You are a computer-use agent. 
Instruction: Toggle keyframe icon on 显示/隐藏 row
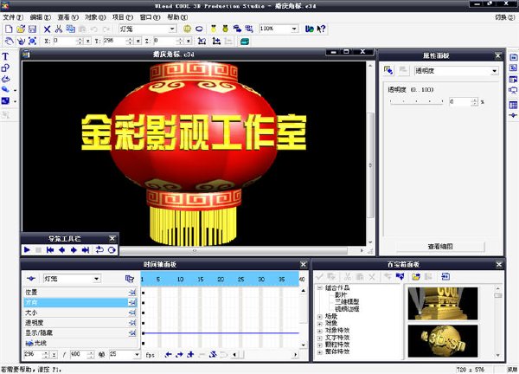point(131,332)
